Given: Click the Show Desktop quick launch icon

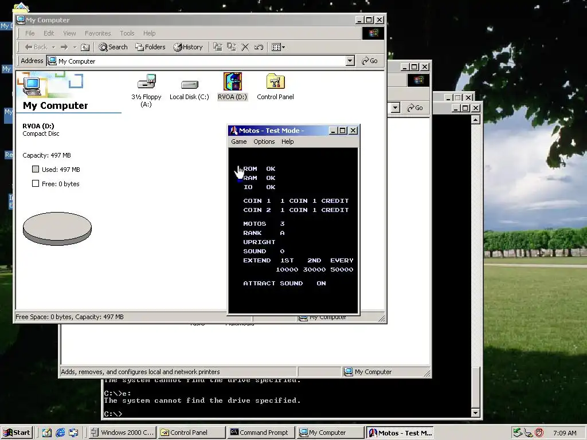Looking at the screenshot, I should [x=47, y=433].
